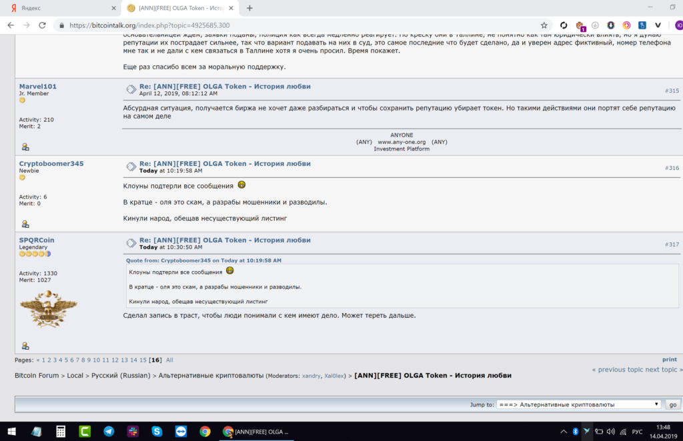Open Bitcoin Forum breadcrumb link

tap(37, 375)
